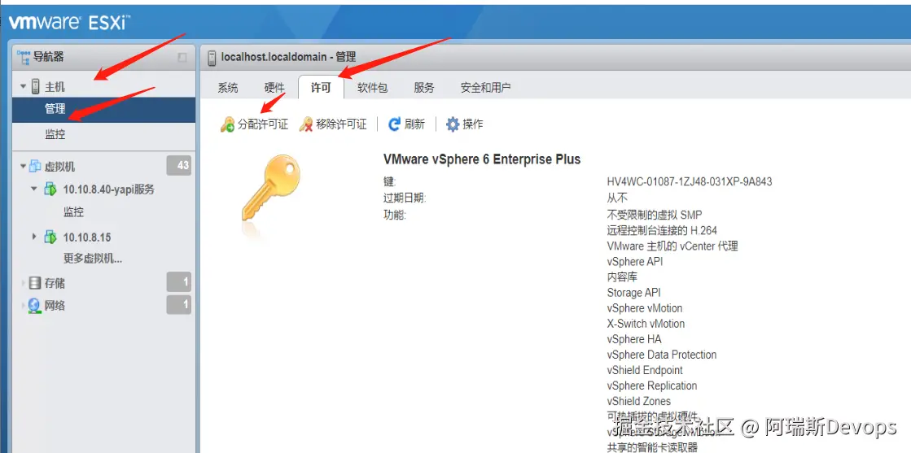Click the 43 badge beside 虚拟机

click(179, 166)
